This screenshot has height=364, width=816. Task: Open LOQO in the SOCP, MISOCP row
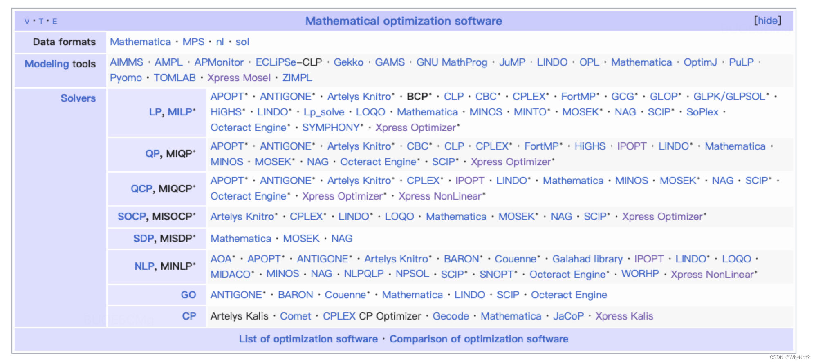point(399,217)
